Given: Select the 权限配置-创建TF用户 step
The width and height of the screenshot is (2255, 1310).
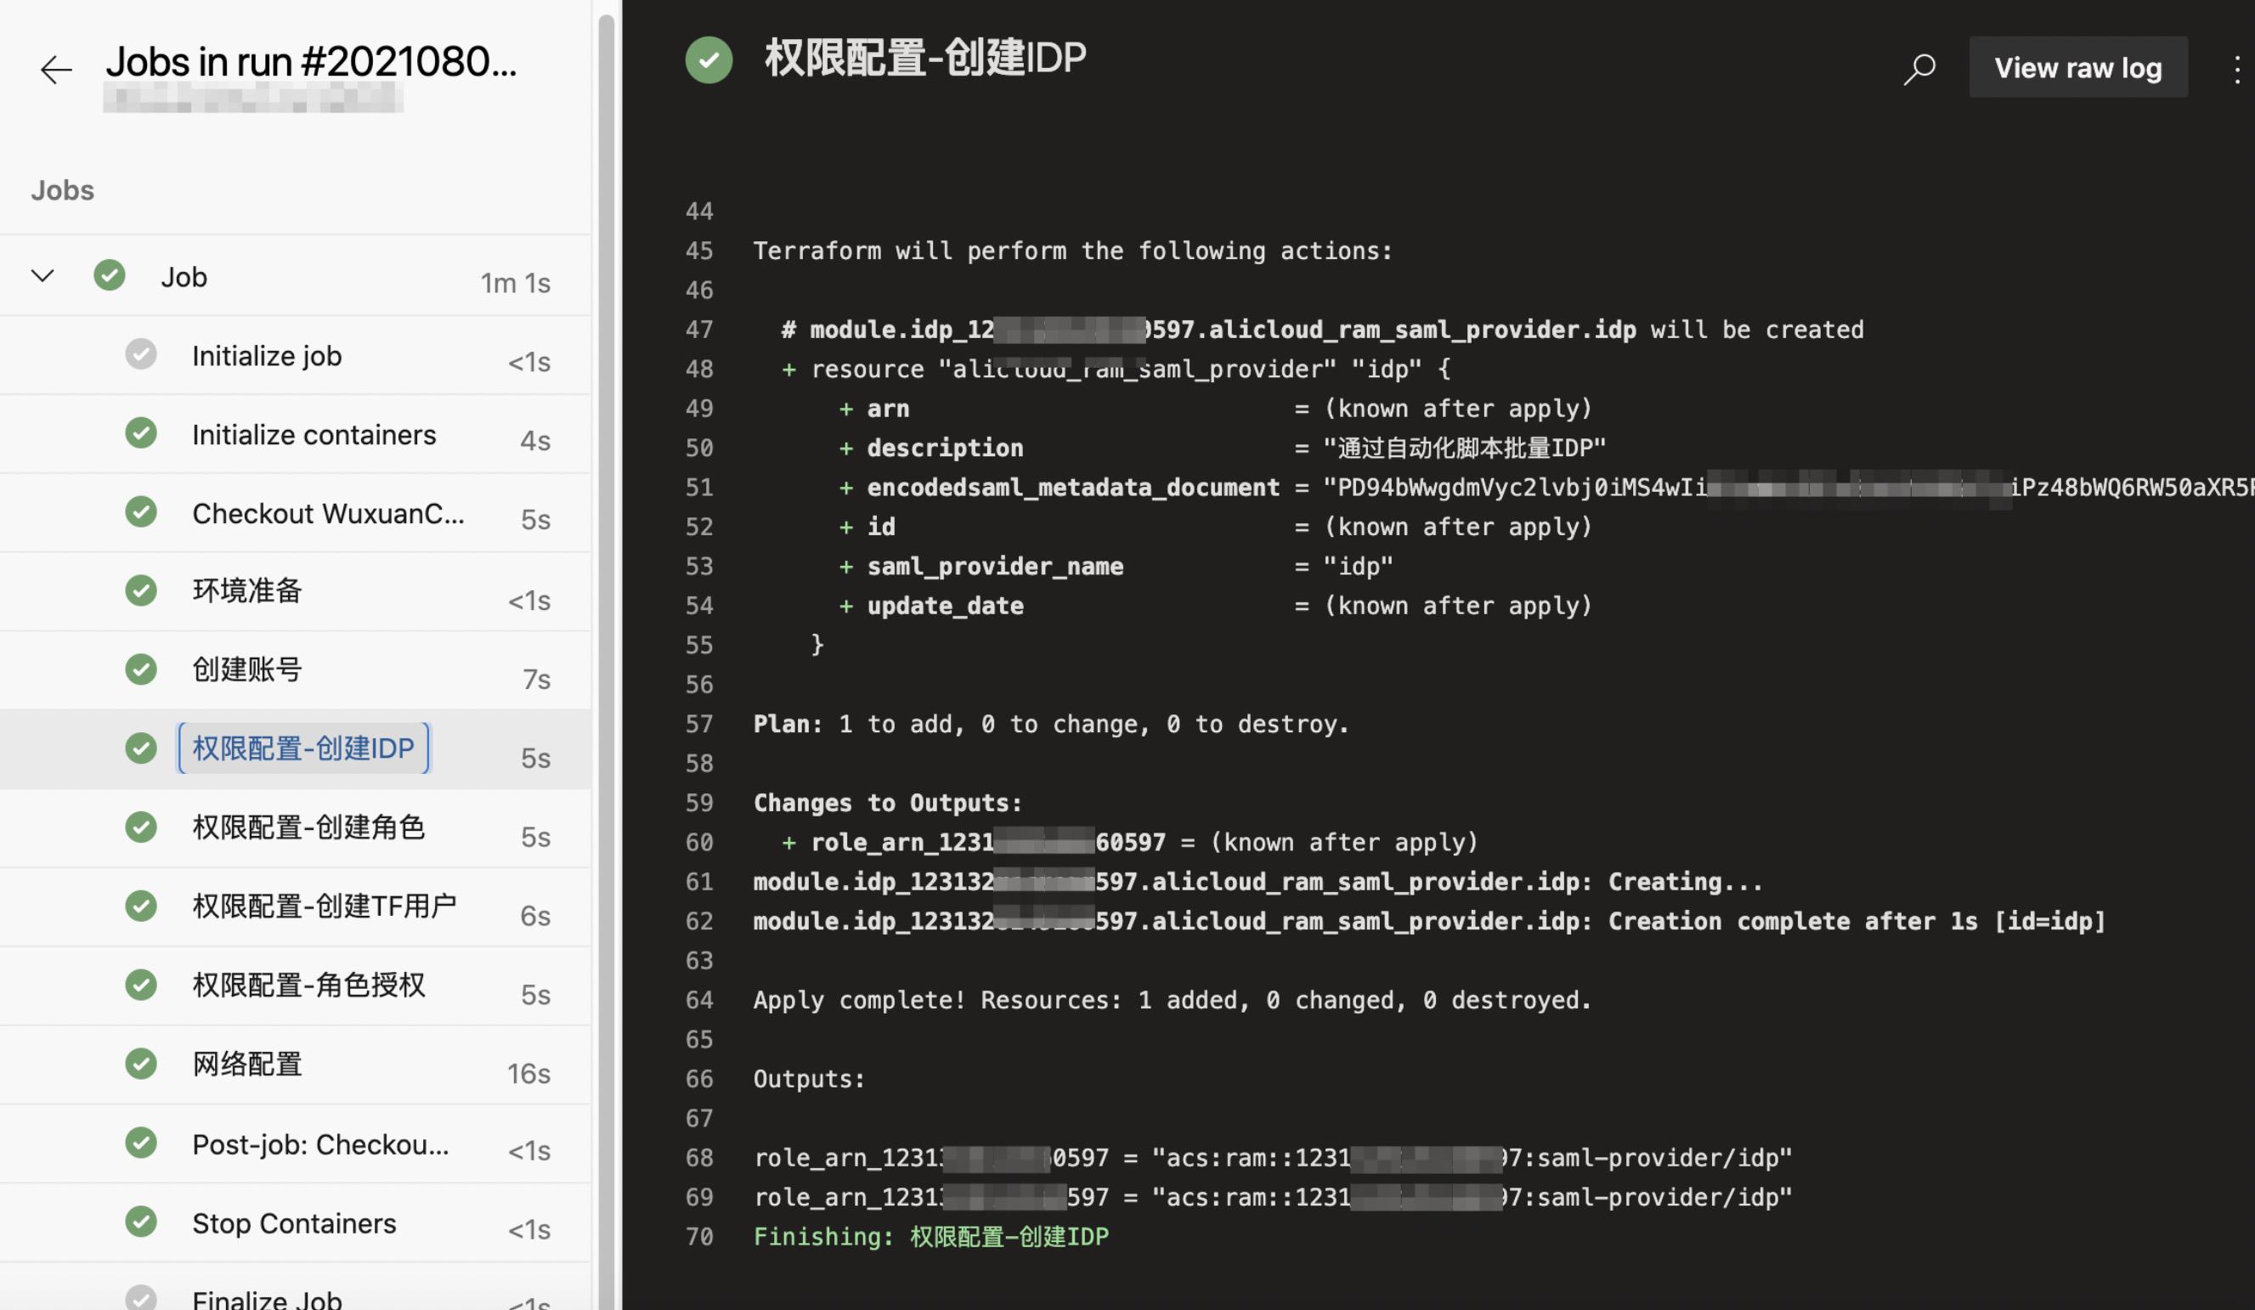Looking at the screenshot, I should [x=324, y=906].
